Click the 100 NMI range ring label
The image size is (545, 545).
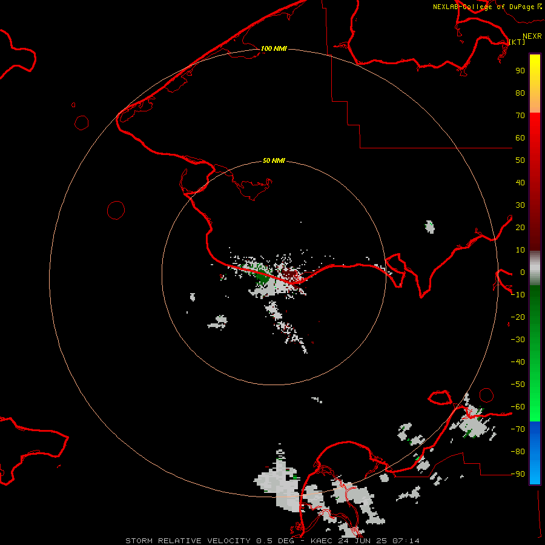[x=274, y=48]
